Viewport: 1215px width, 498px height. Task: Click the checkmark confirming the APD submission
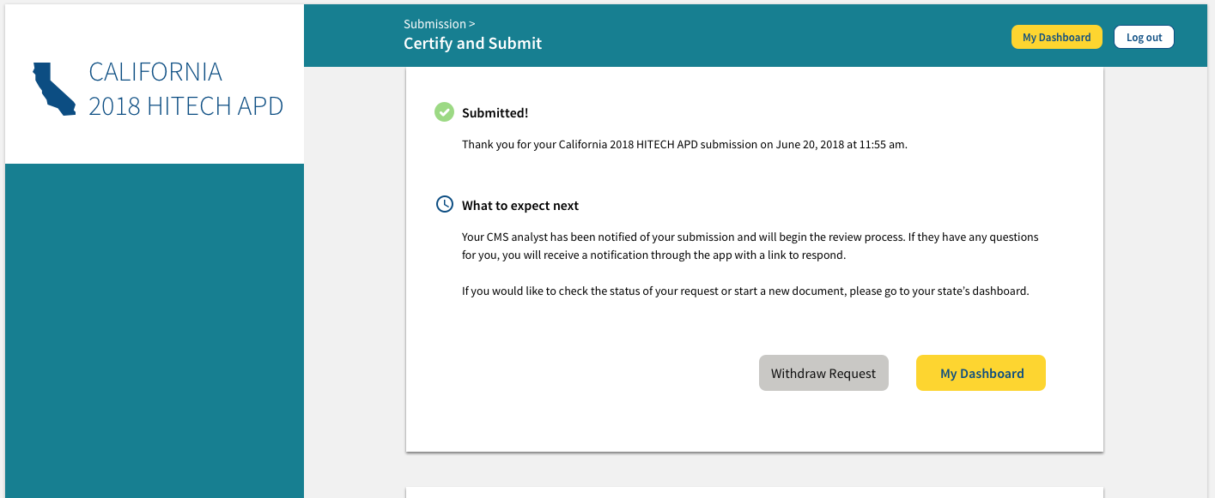pos(444,111)
